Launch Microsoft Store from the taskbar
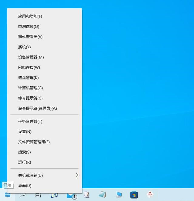 134,195
